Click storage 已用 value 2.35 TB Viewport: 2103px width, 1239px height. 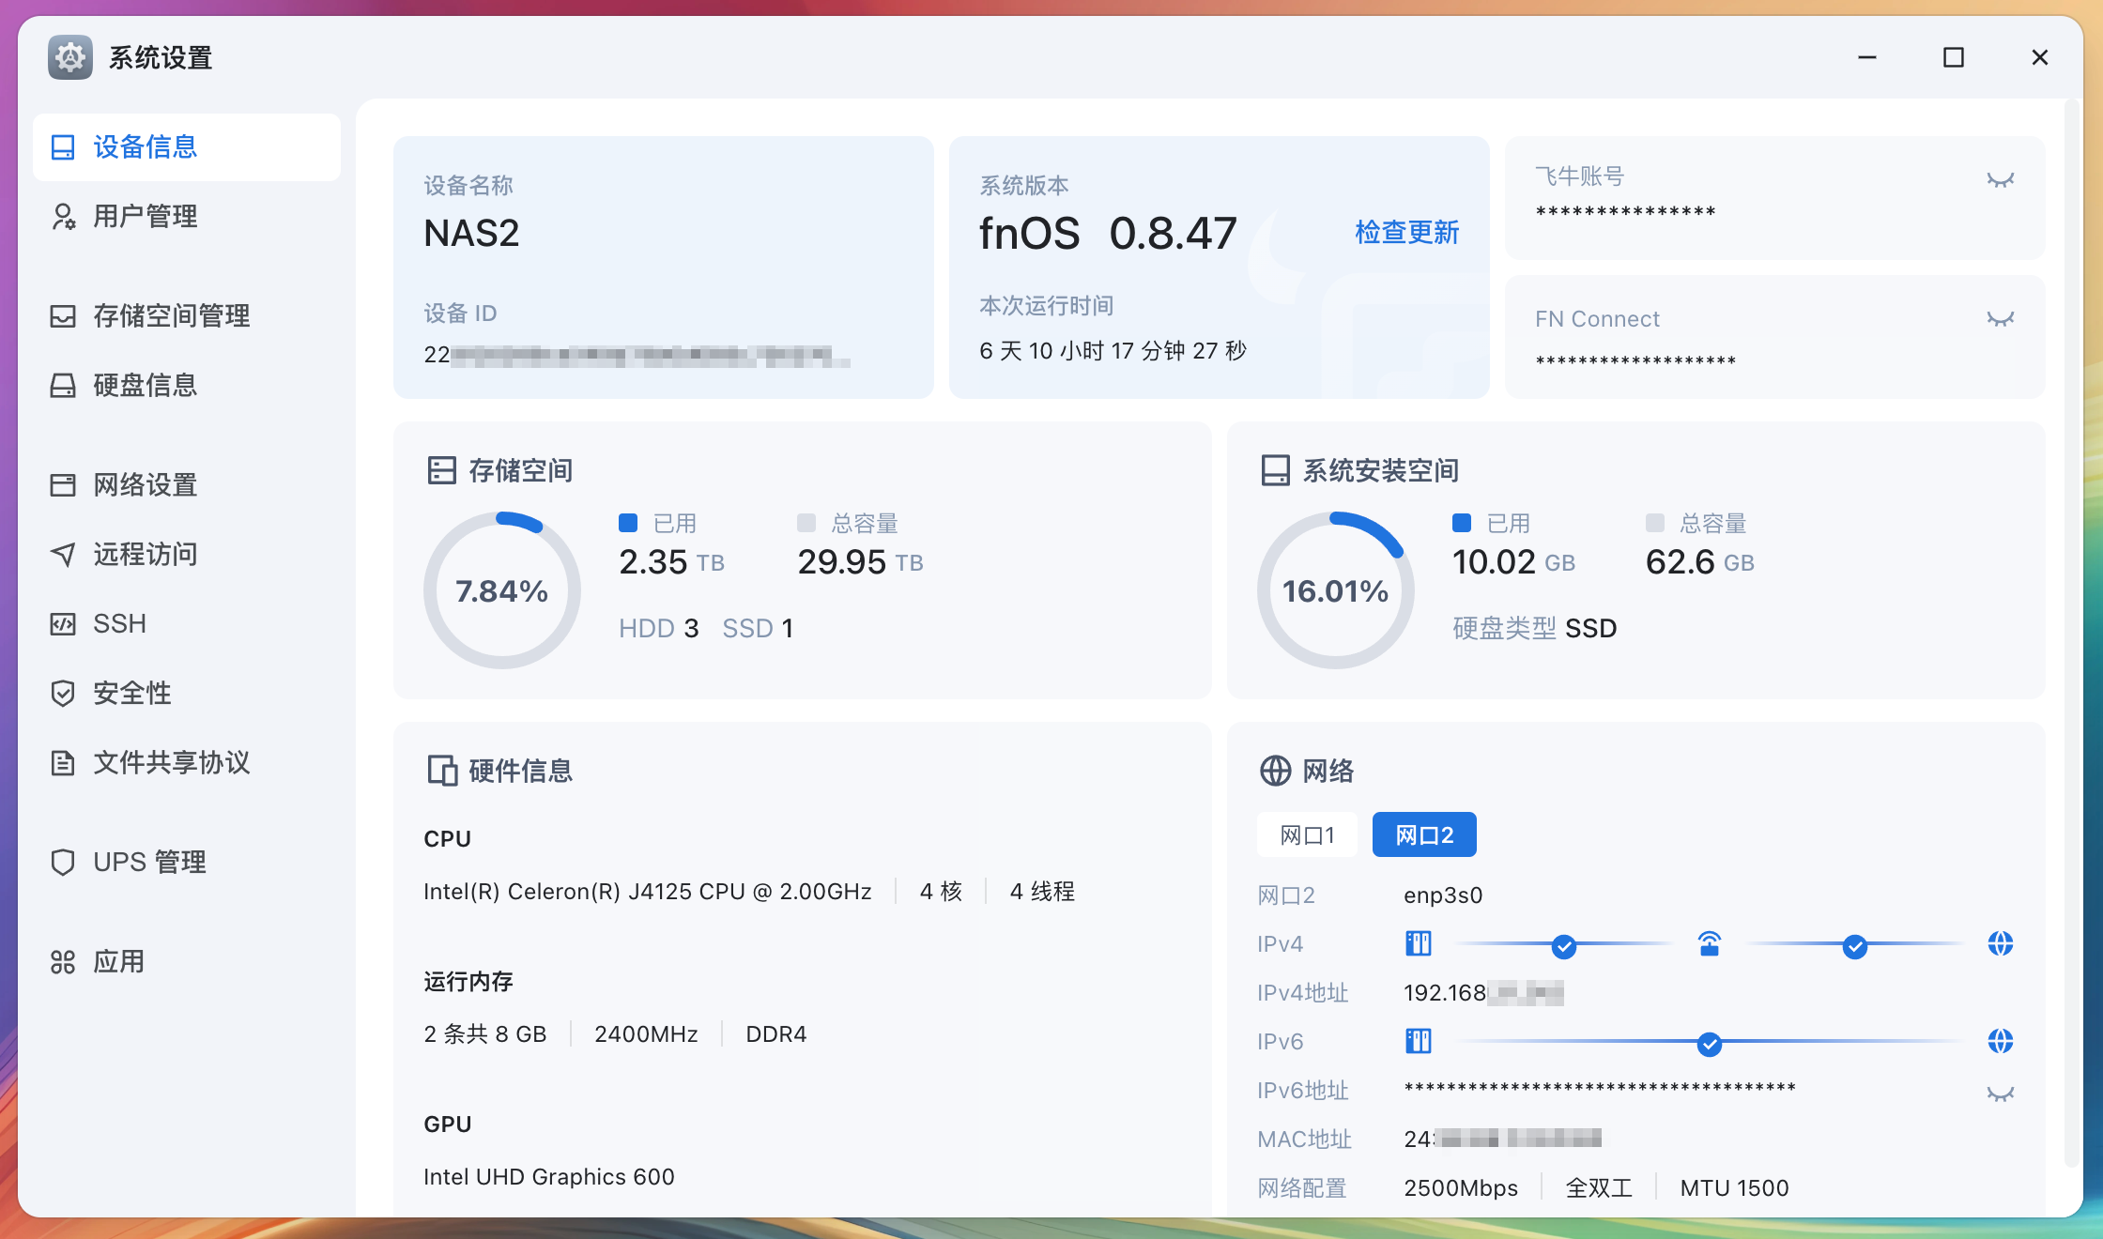coord(671,562)
